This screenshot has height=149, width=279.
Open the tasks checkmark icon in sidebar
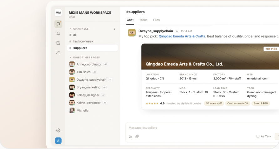pyautogui.click(x=58, y=43)
